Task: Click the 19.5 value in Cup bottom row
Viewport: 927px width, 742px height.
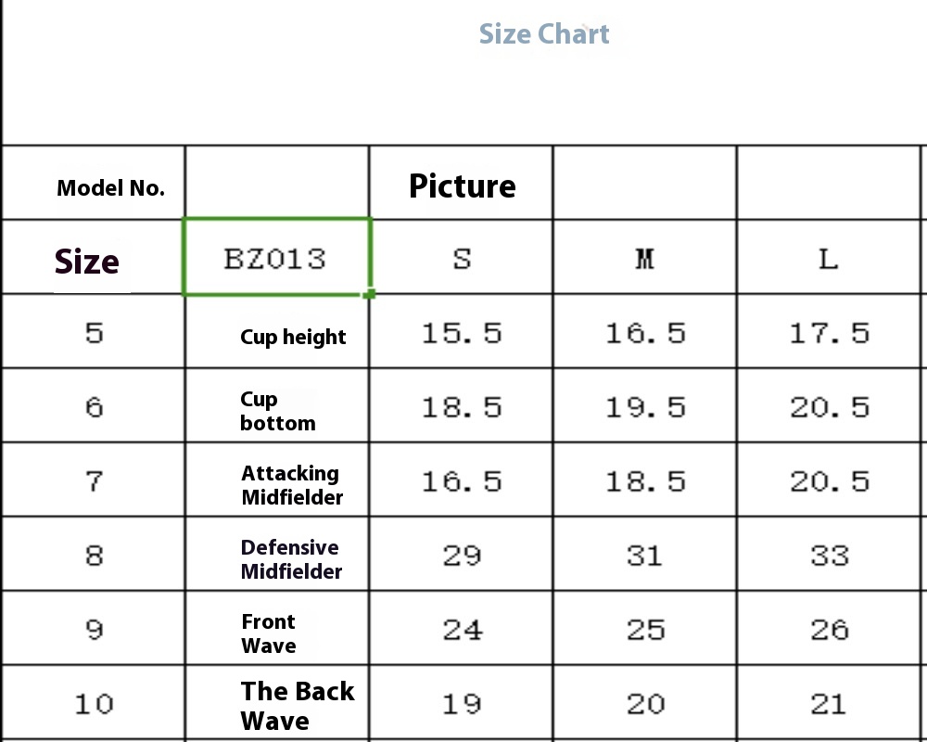Action: click(x=645, y=407)
